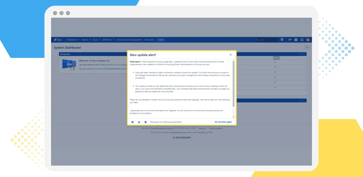Open lower-right gadget more options menu

(304, 100)
